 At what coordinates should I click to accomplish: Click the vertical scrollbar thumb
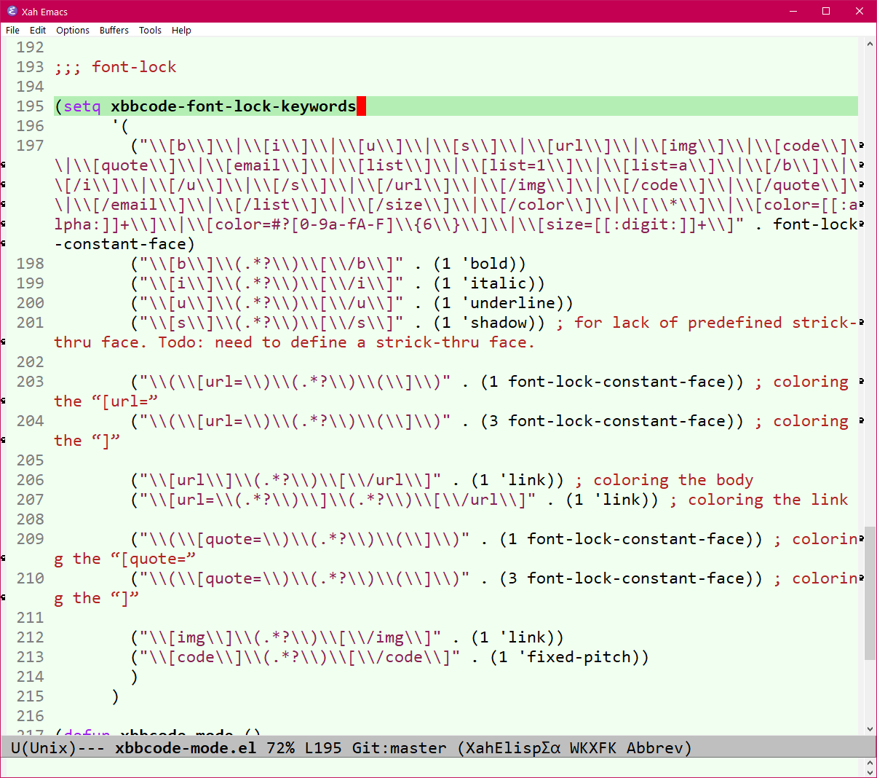click(x=870, y=594)
